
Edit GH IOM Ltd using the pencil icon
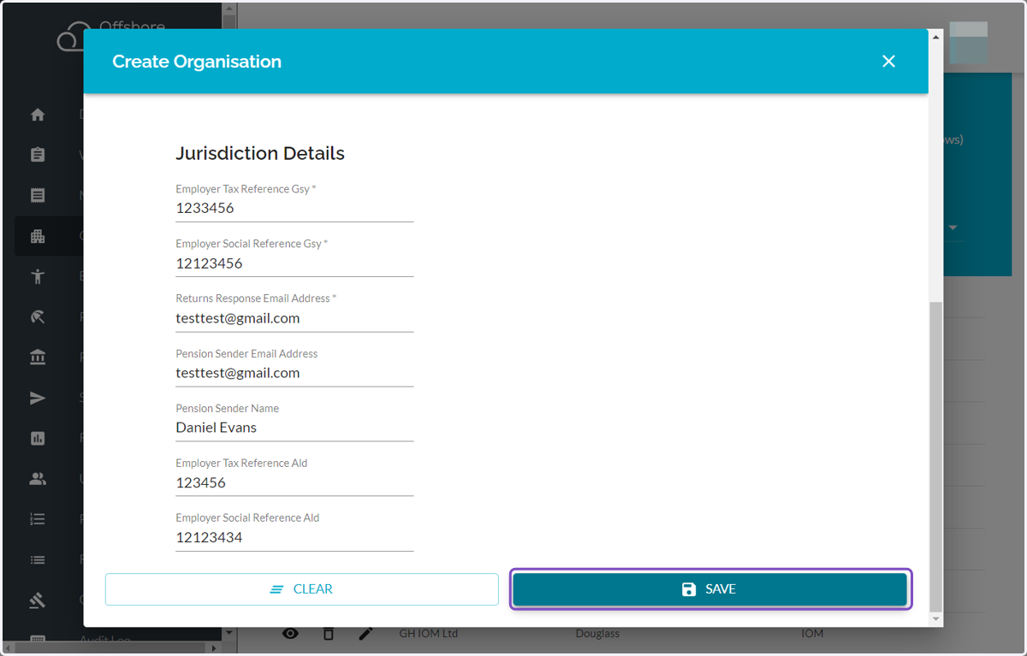366,634
